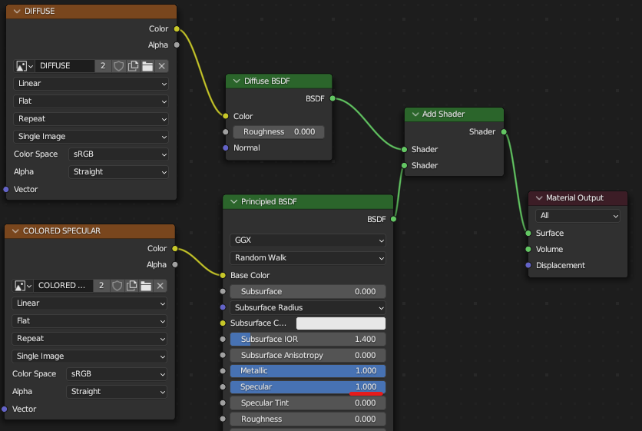Unlink image X in COLORED SPECULAR node
This screenshot has height=431, width=642.
tap(160, 286)
